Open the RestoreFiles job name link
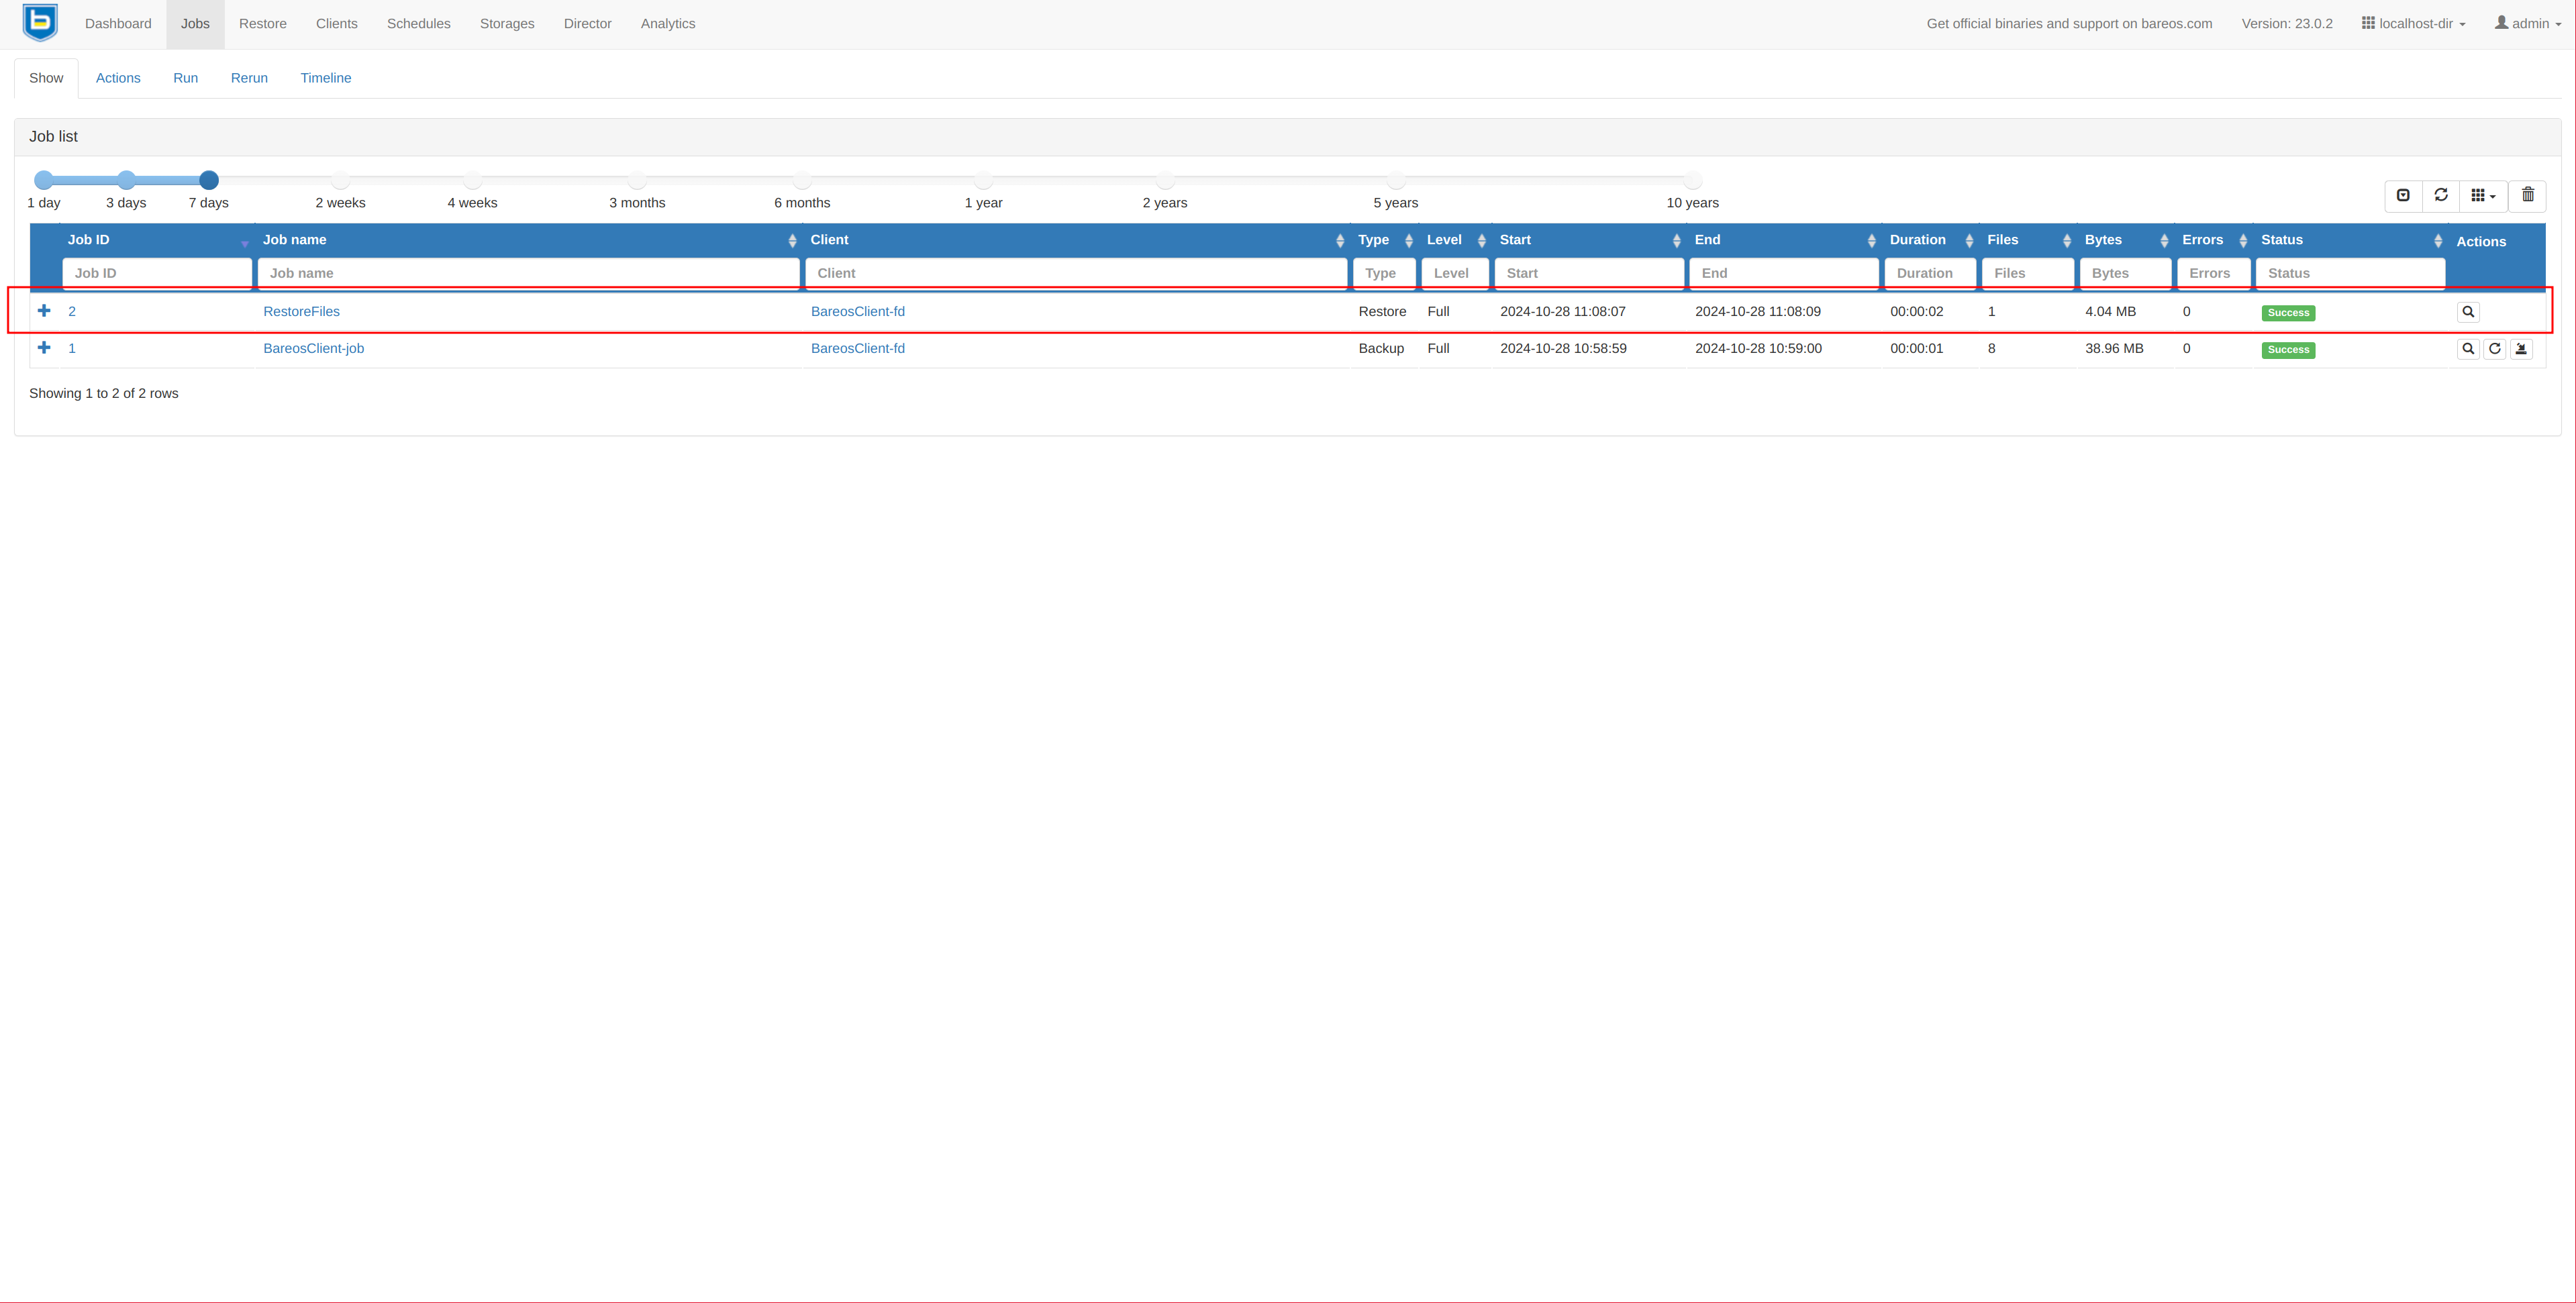This screenshot has width=2576, height=1303. coord(301,312)
